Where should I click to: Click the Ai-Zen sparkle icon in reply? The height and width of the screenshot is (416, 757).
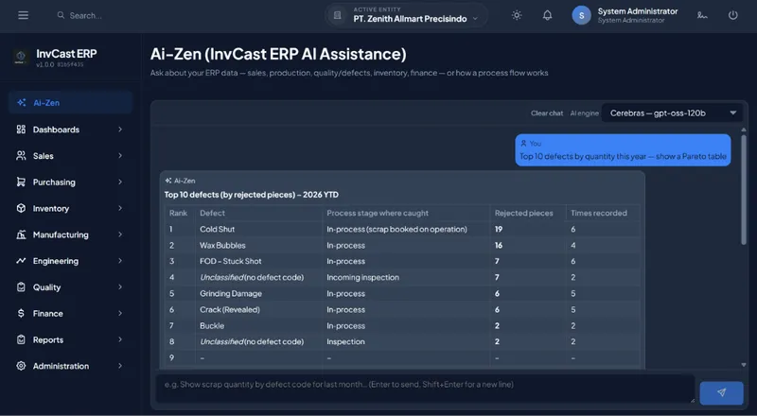[168, 181]
